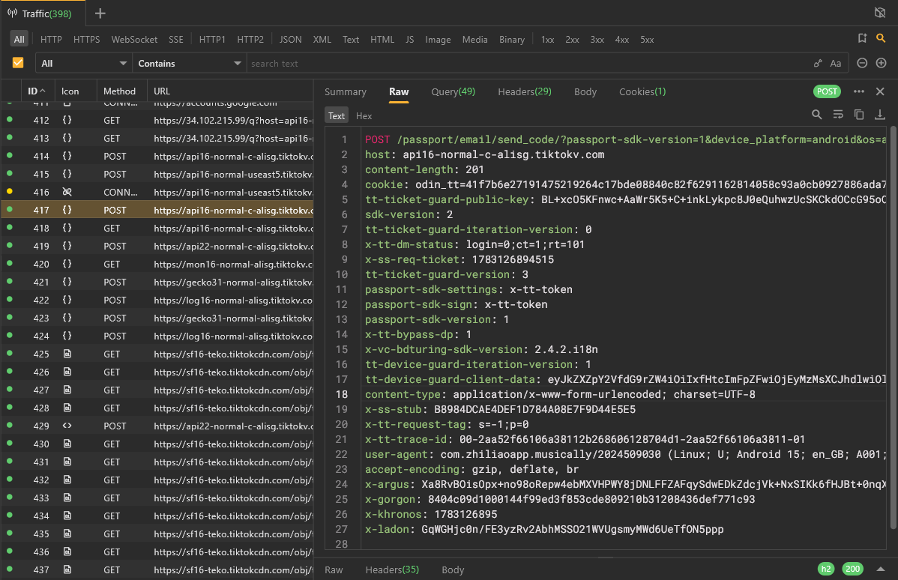Open response Headers(35) tab
The image size is (898, 580).
pyautogui.click(x=392, y=570)
